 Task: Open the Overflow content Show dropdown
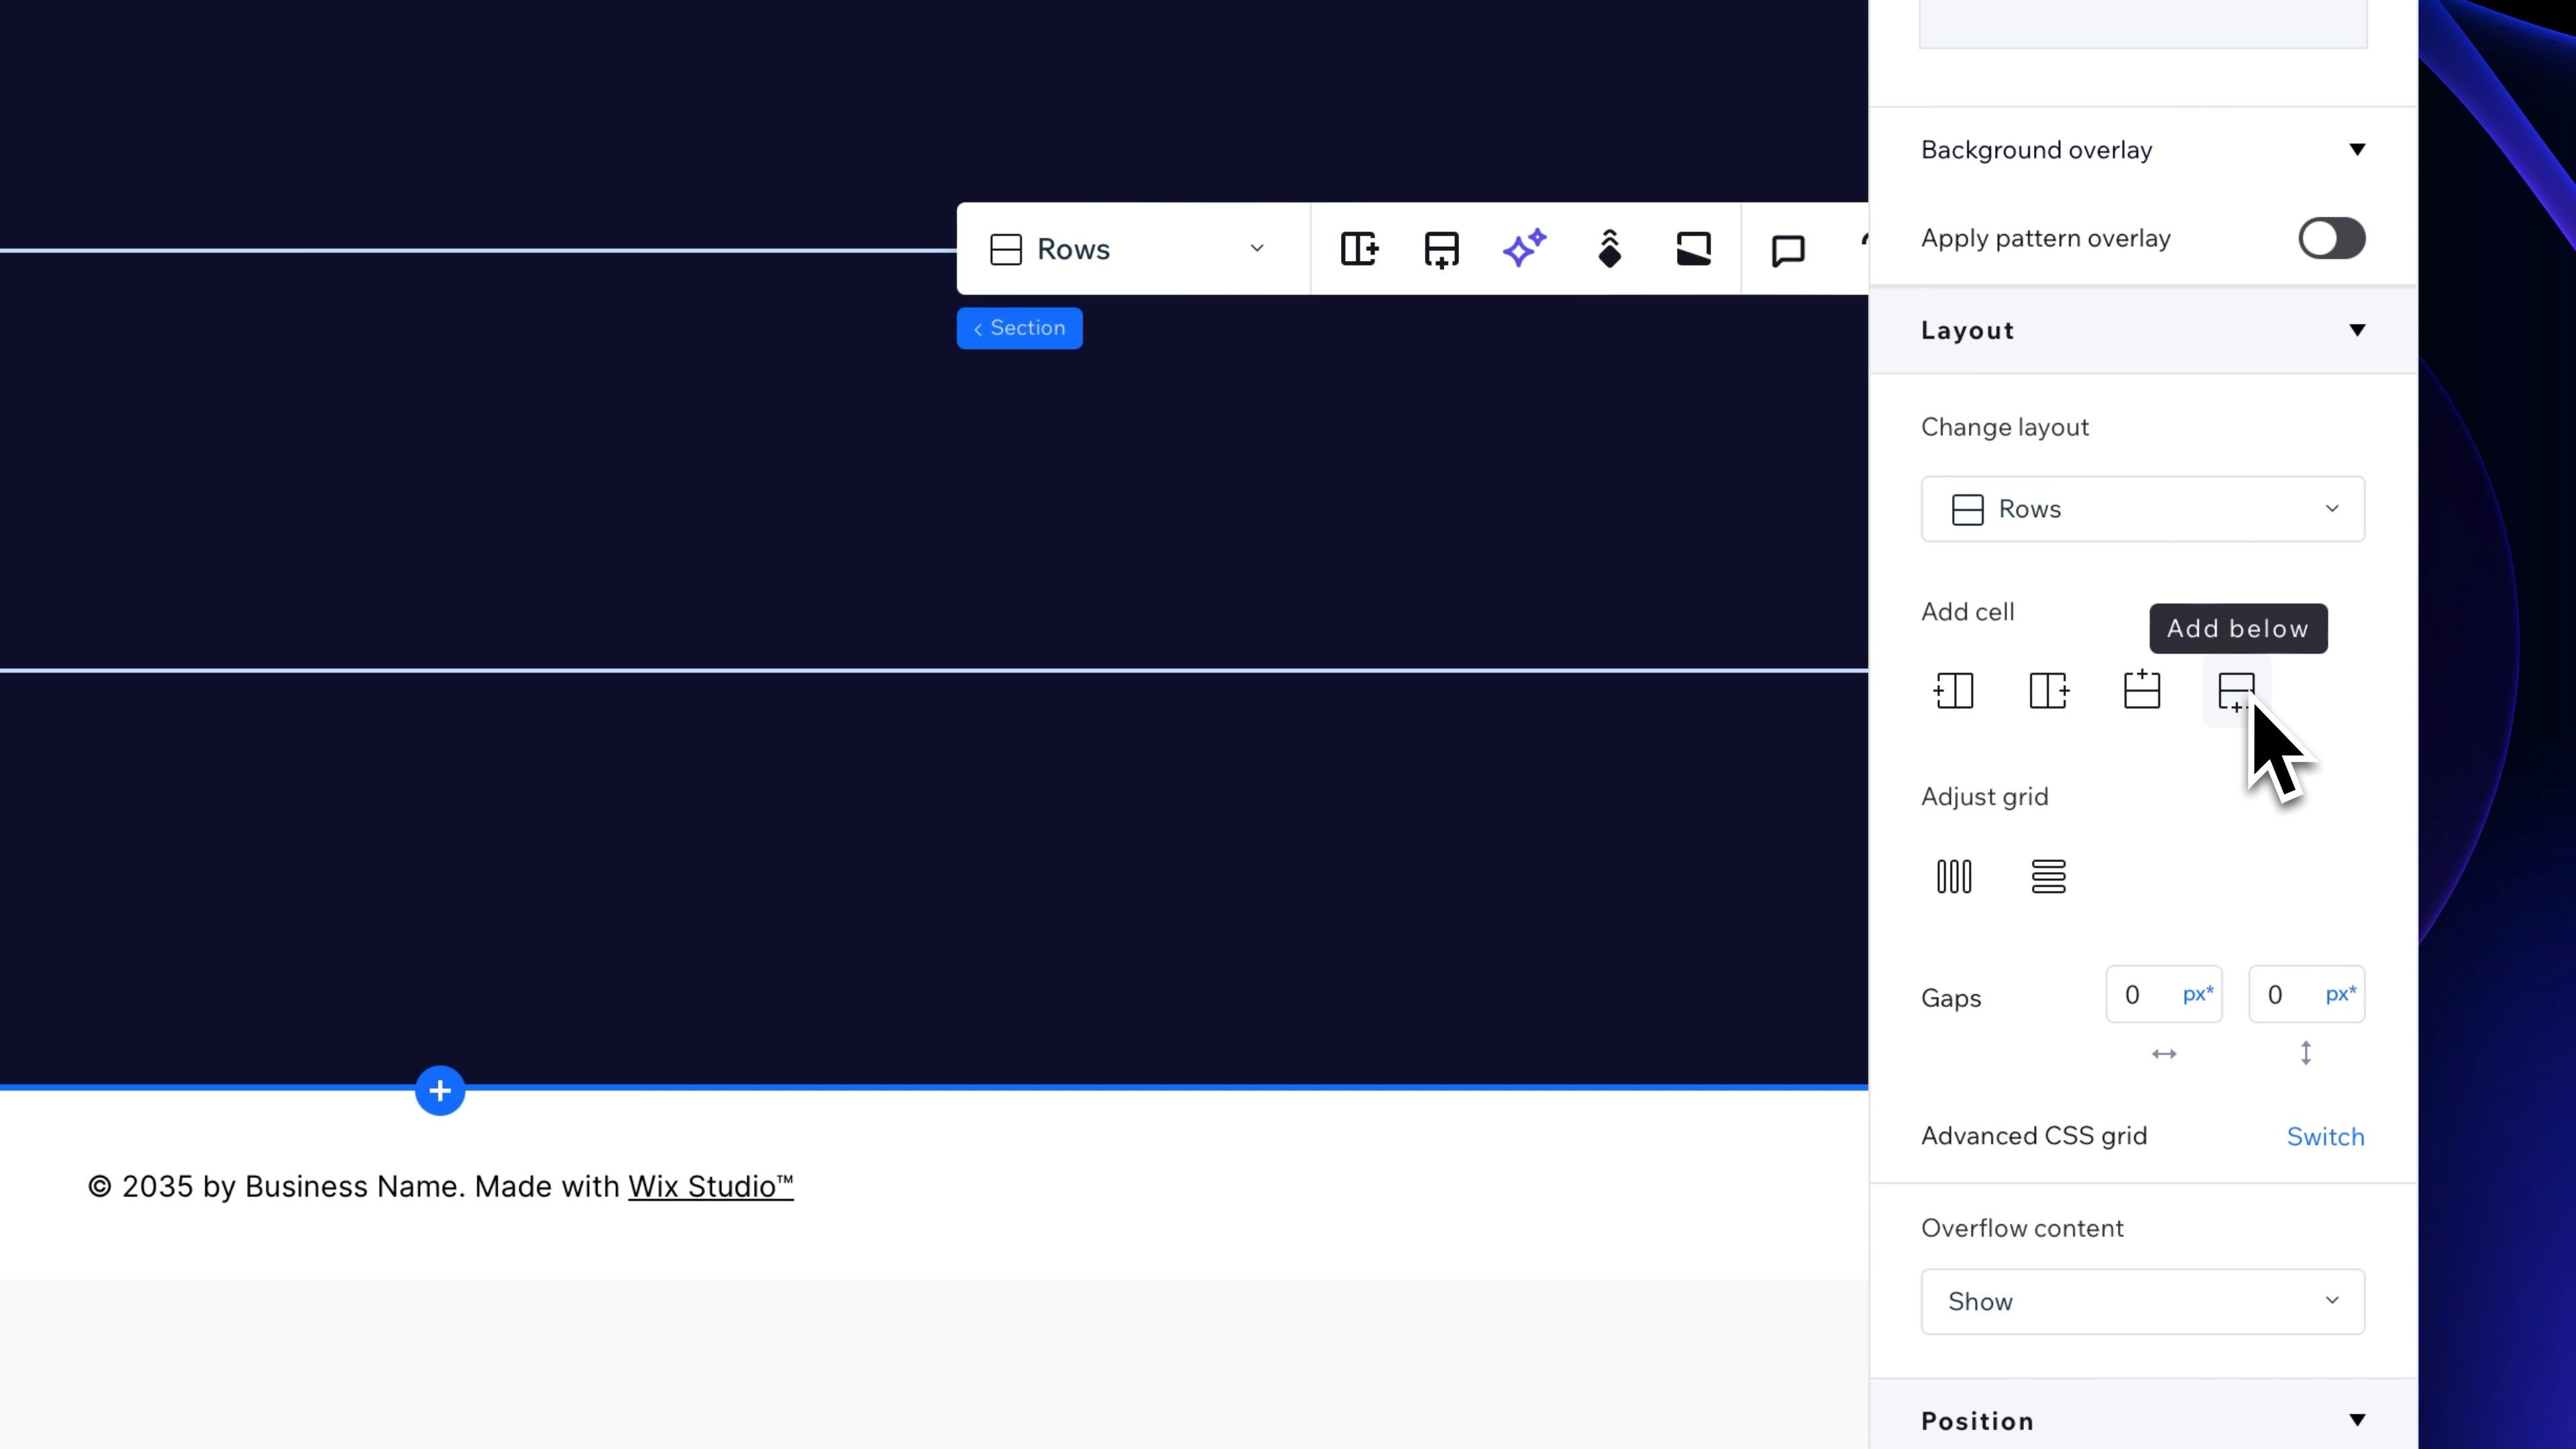2142,1301
